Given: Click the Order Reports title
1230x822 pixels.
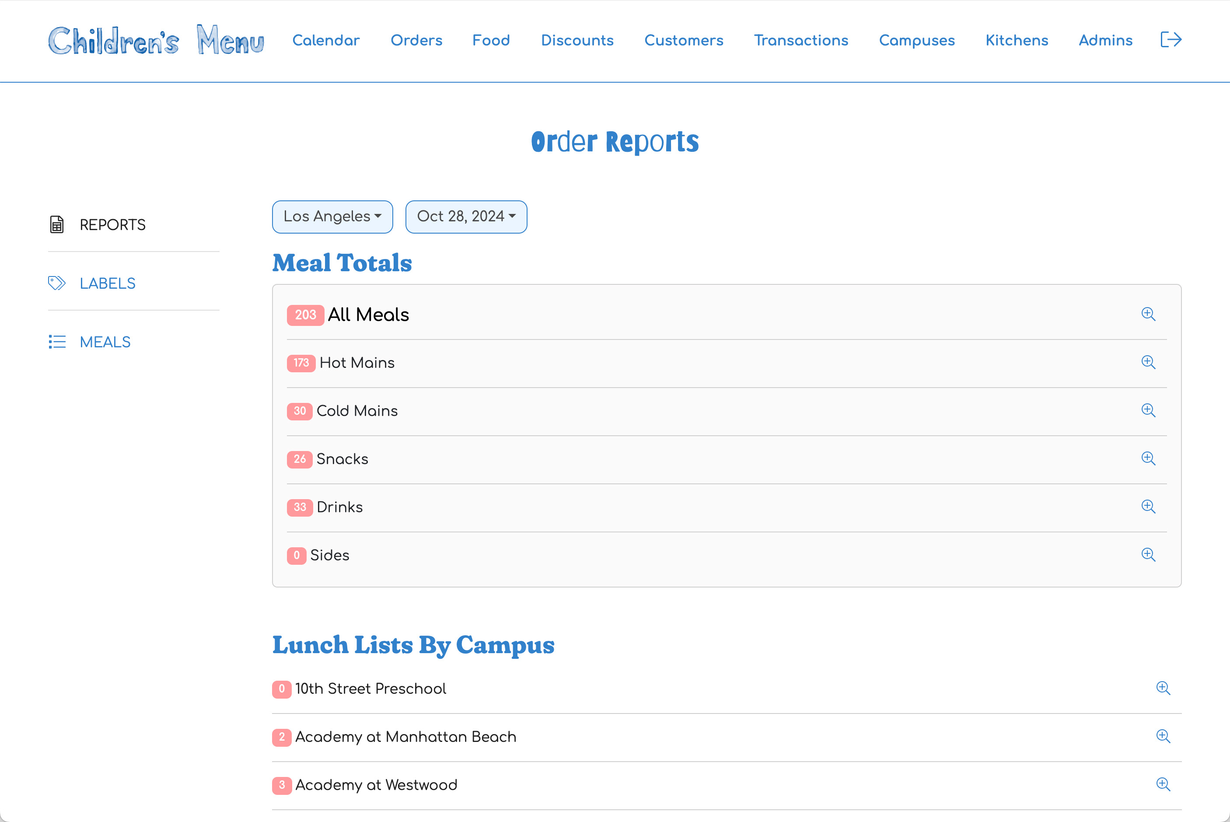Looking at the screenshot, I should point(615,142).
